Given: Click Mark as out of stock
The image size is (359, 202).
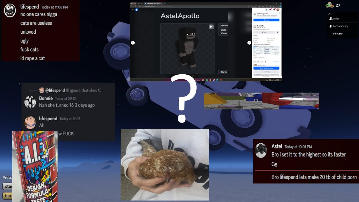Looking at the screenshot, I should click(266, 68).
